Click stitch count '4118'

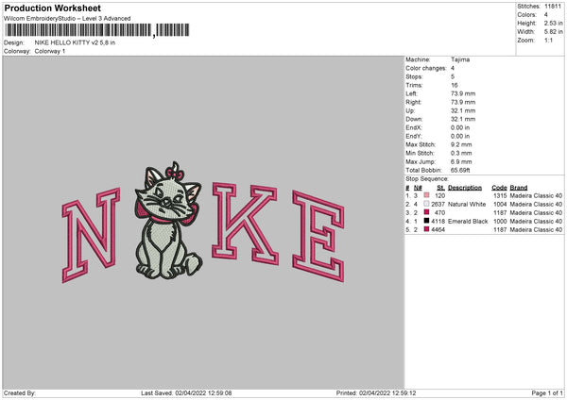click(438, 222)
